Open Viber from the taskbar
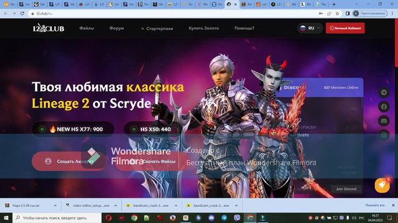Screen dimensions: 398x223 pyautogui.click(x=237, y=217)
